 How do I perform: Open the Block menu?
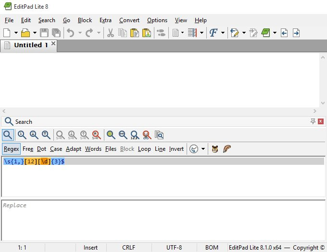click(x=85, y=20)
